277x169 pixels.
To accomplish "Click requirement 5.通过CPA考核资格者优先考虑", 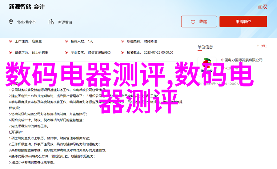I will (32, 162).
